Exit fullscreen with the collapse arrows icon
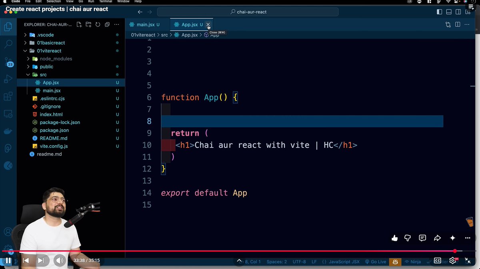The image size is (480, 269). coord(468,261)
